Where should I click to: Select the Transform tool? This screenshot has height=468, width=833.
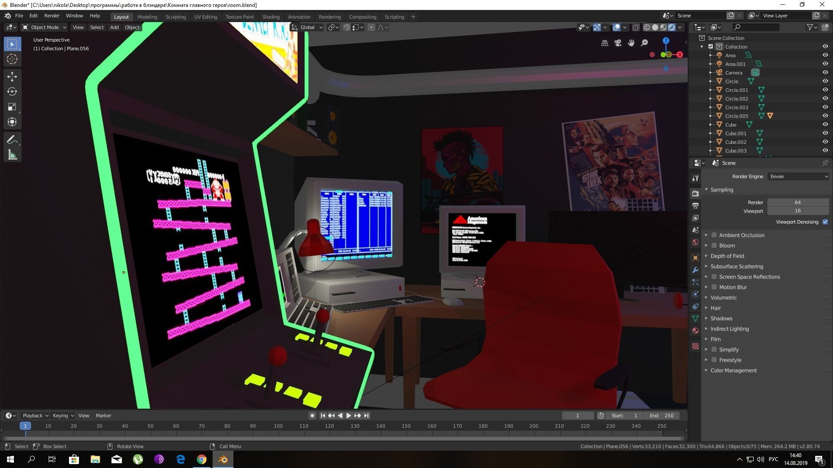point(12,122)
